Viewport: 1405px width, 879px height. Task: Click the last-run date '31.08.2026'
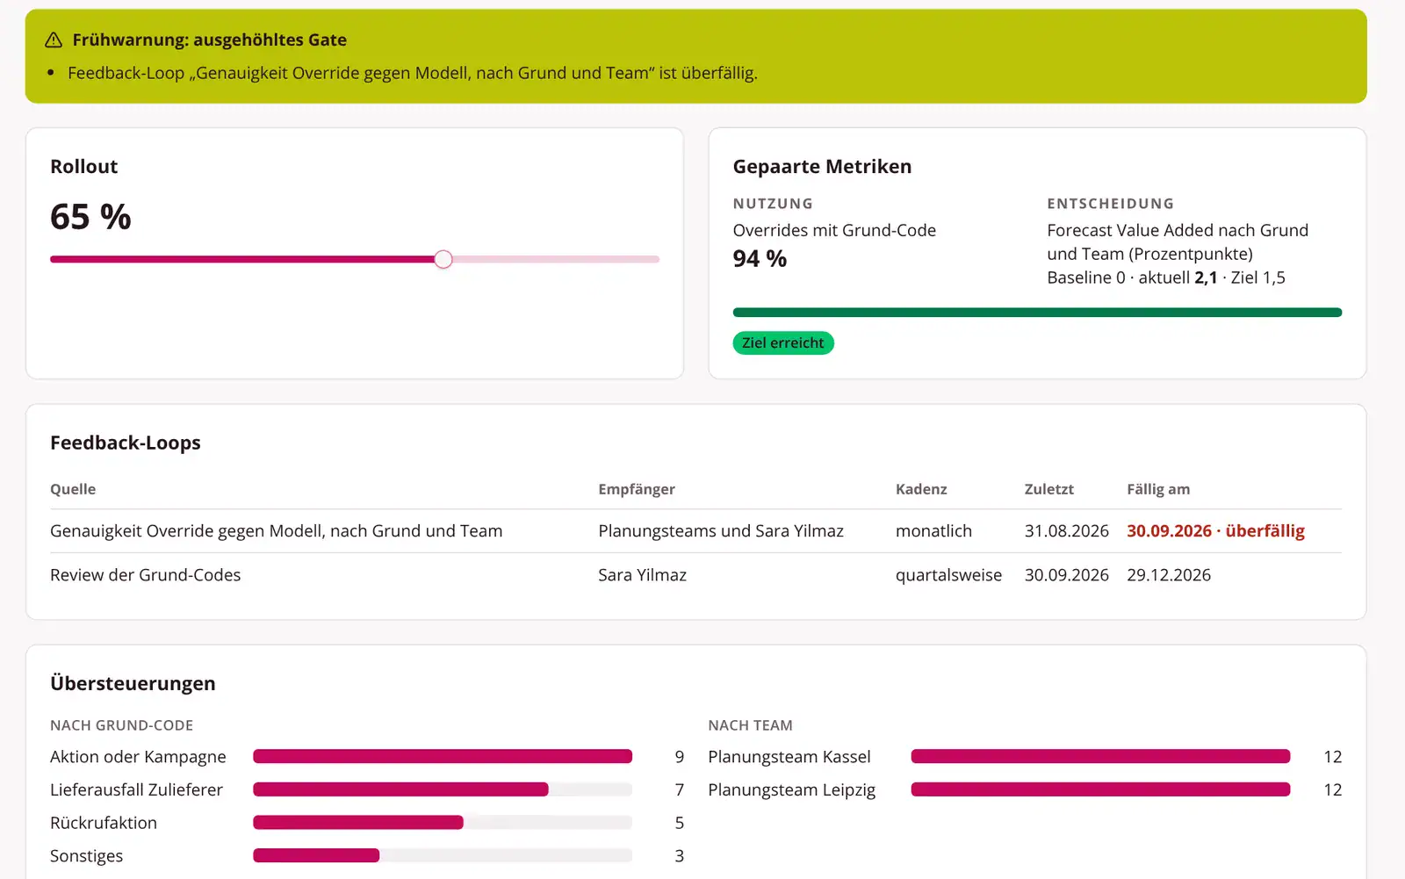tap(1067, 531)
